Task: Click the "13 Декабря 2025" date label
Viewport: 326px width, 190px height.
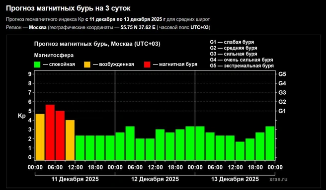Action: tap(235, 179)
